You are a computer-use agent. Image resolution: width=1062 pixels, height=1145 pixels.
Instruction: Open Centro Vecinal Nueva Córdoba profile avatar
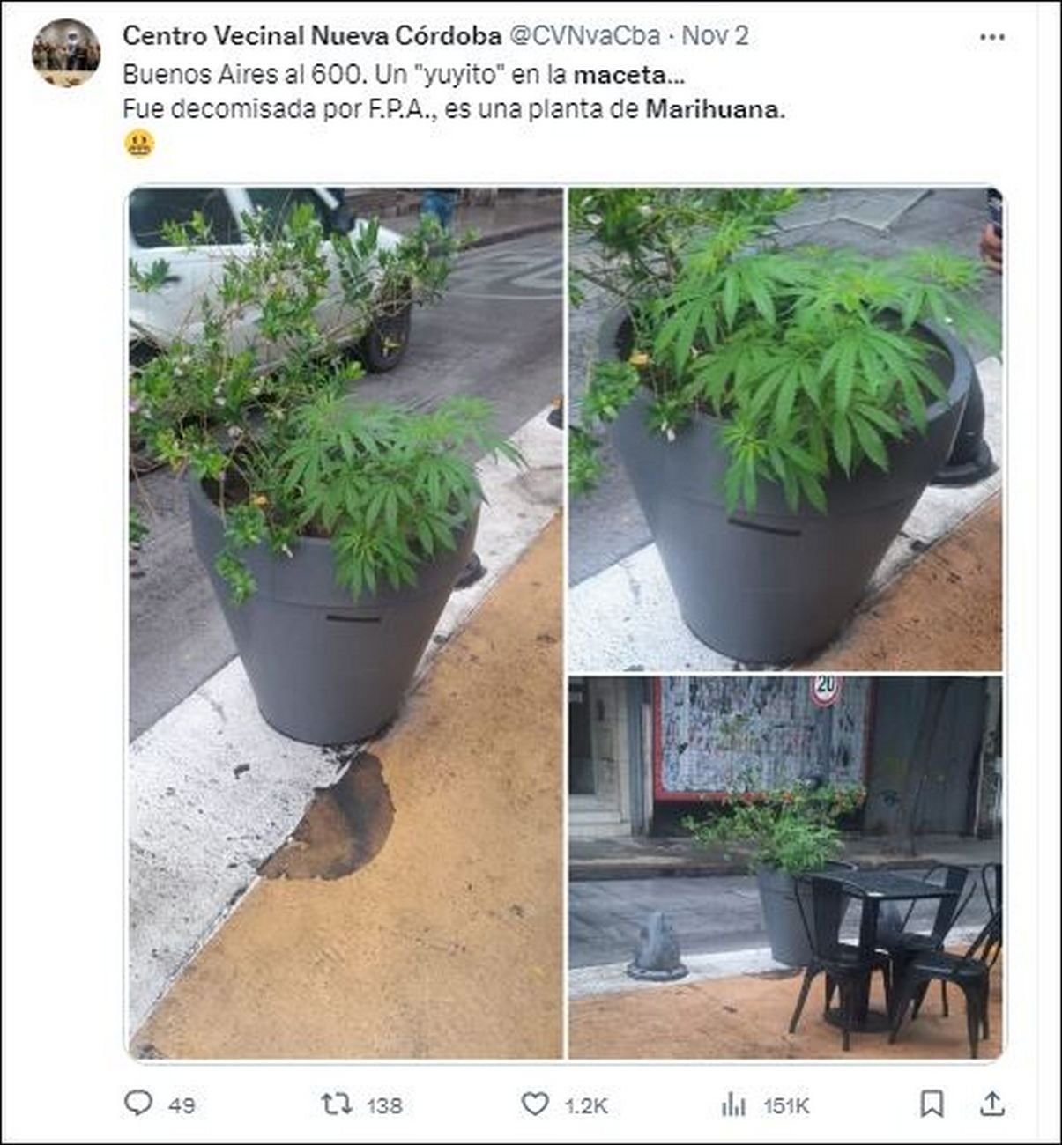tap(66, 53)
